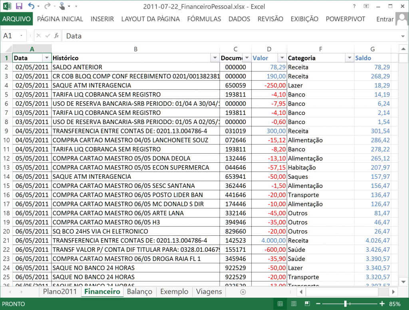Viewport: 409px width, 310px height.
Task: Open the ARQUIVO file menu
Action: (x=16, y=19)
